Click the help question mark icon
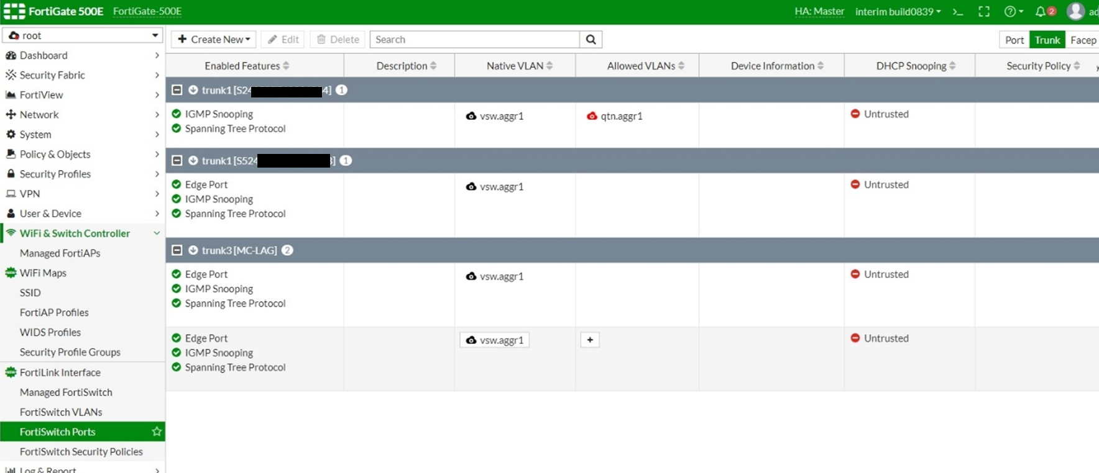This screenshot has height=473, width=1099. (1010, 12)
